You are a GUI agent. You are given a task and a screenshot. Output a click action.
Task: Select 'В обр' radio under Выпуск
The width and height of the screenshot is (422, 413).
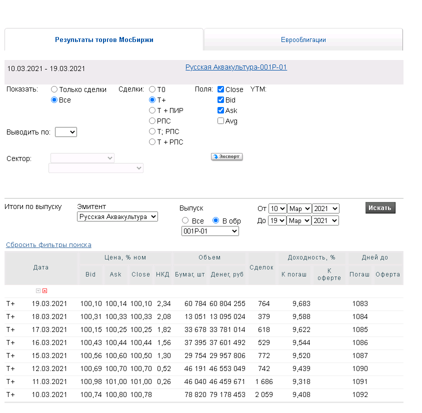215,220
